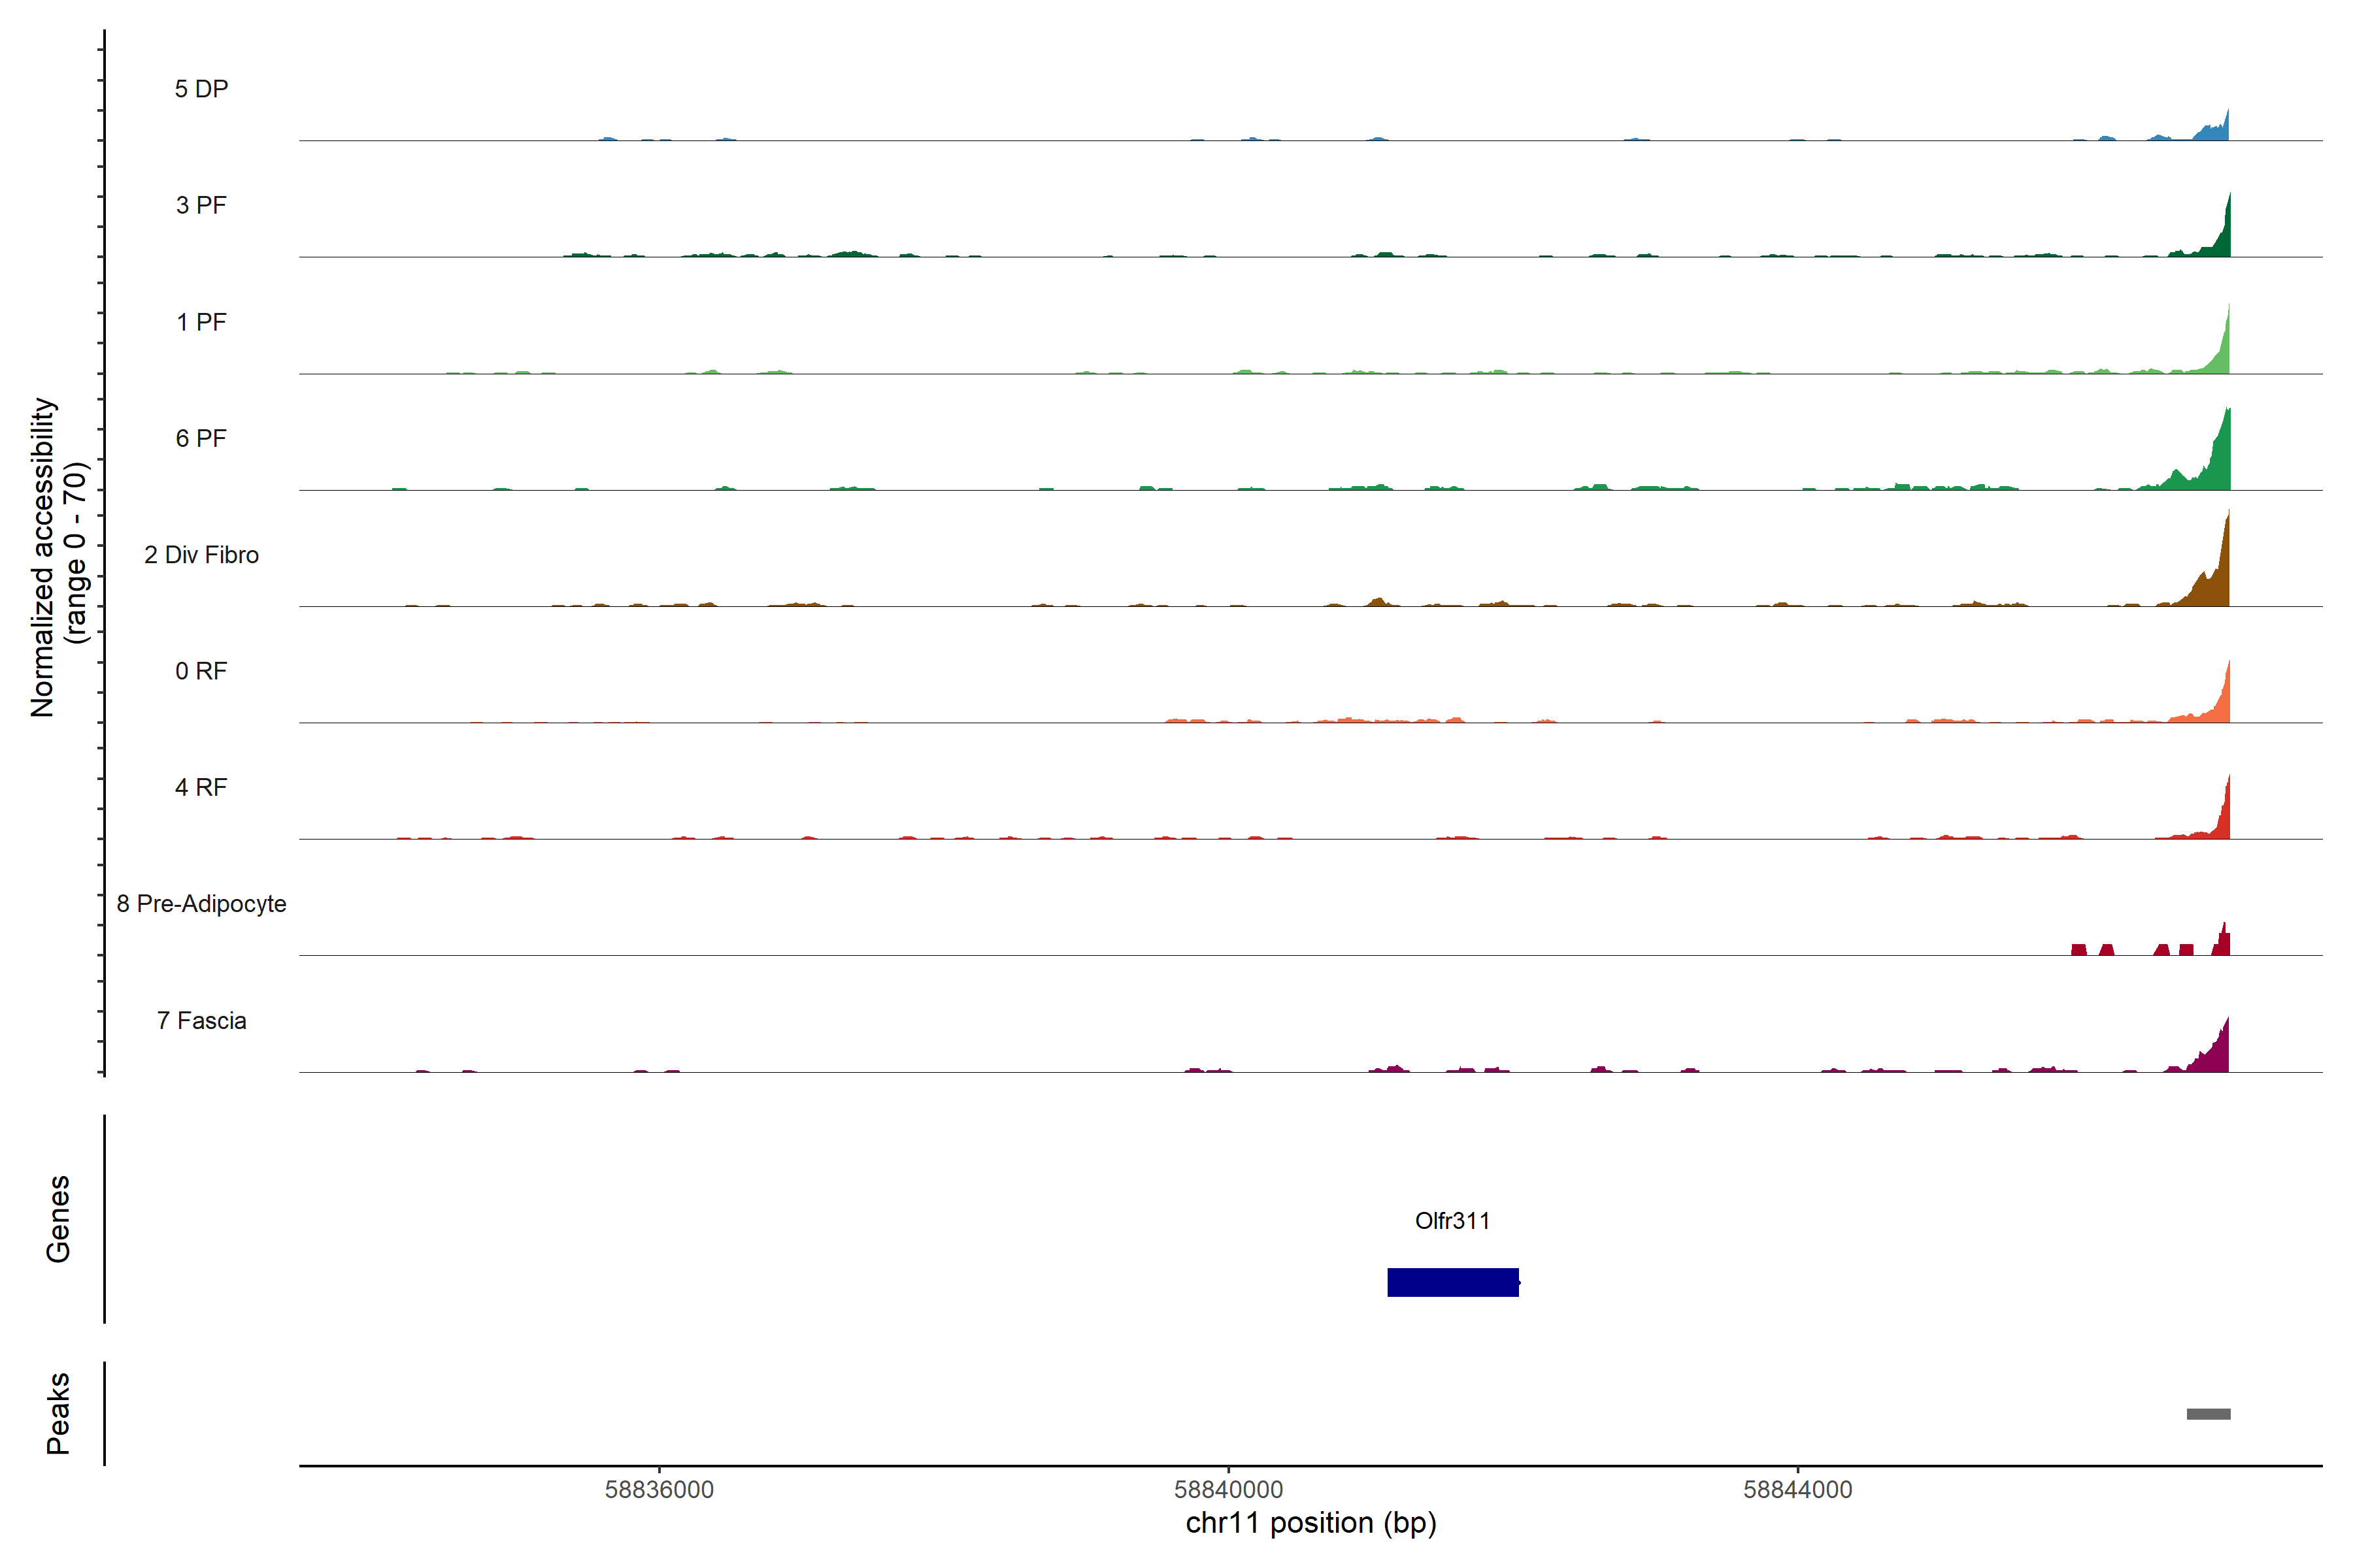Click the Genes panel label
Viewport: 2353px width, 1568px height.
(58, 1218)
